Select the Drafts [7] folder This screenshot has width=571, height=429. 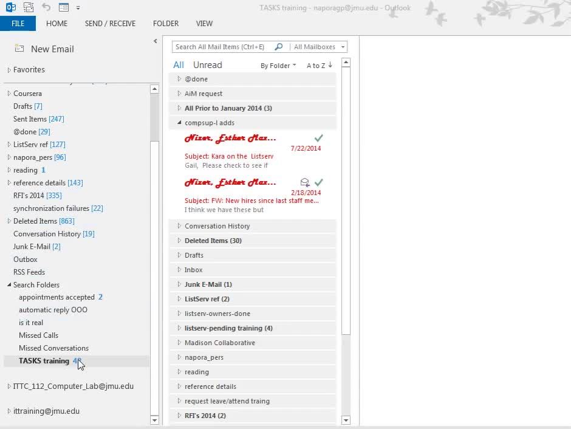[28, 106]
